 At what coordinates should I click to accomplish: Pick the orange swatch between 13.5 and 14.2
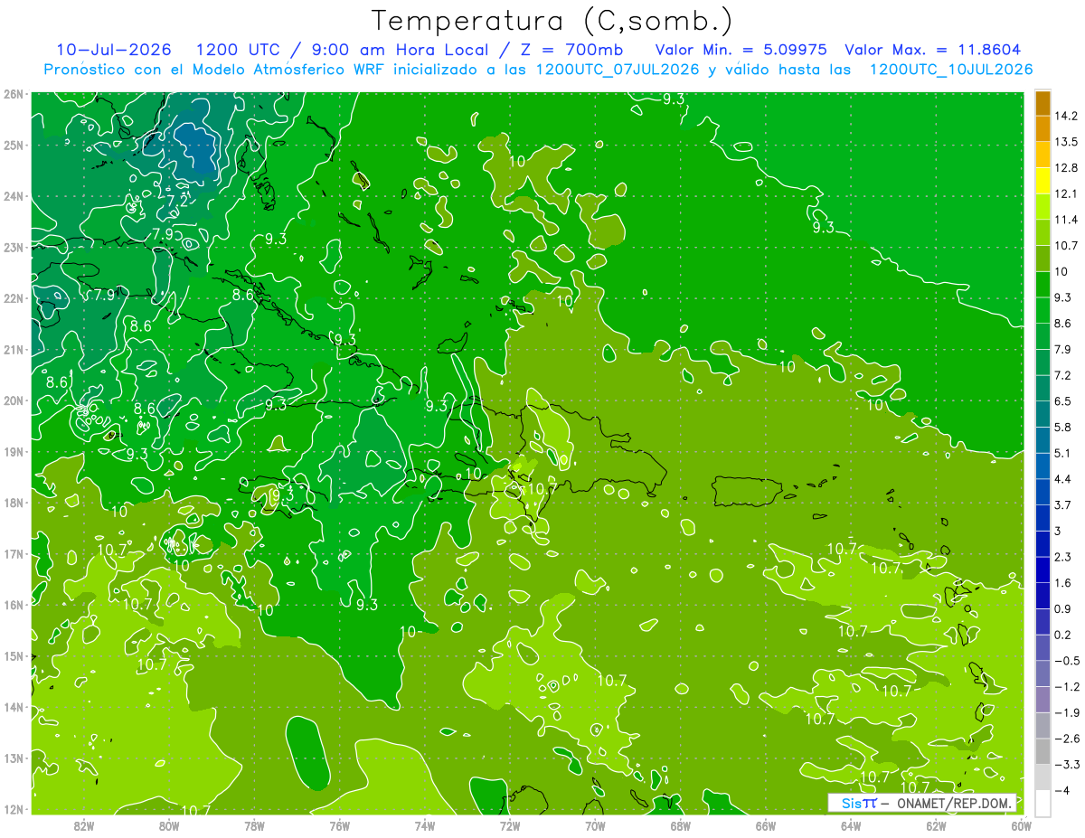(1043, 128)
